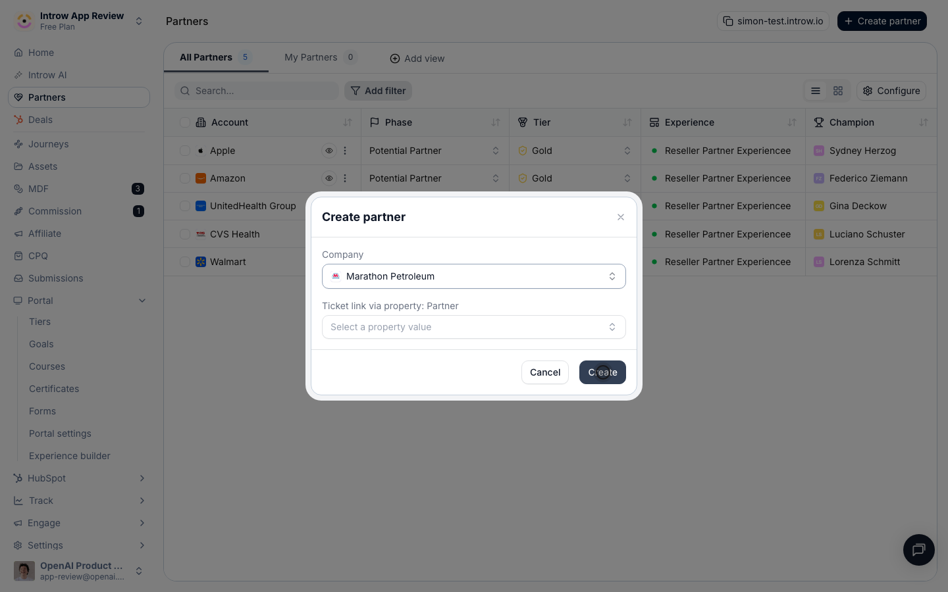The image size is (948, 592).
Task: Sort by Tier column arrows
Action: click(627, 122)
